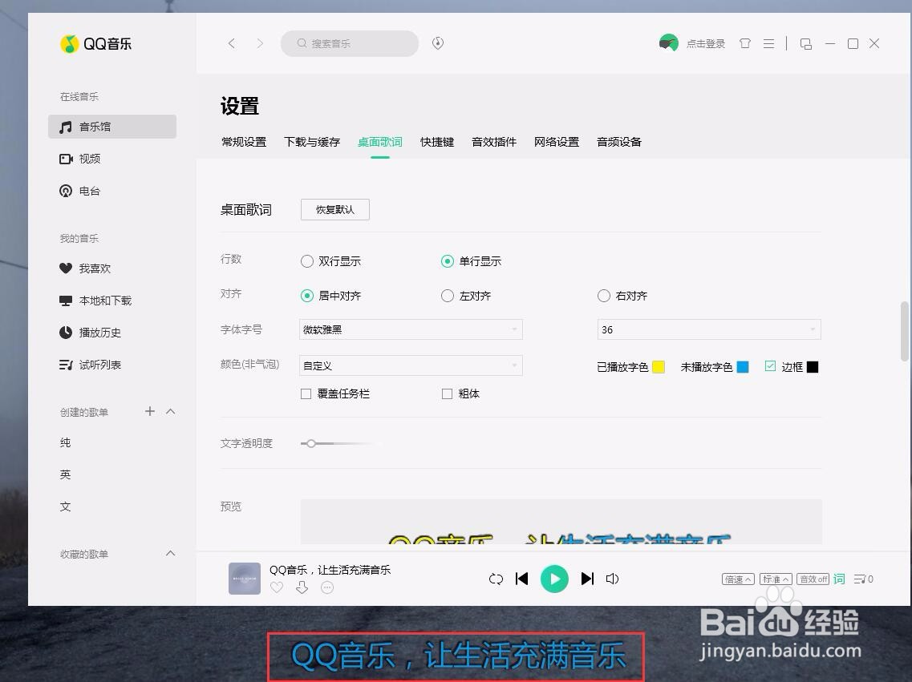
Task: Select 双行显示 radio option
Action: 306,260
